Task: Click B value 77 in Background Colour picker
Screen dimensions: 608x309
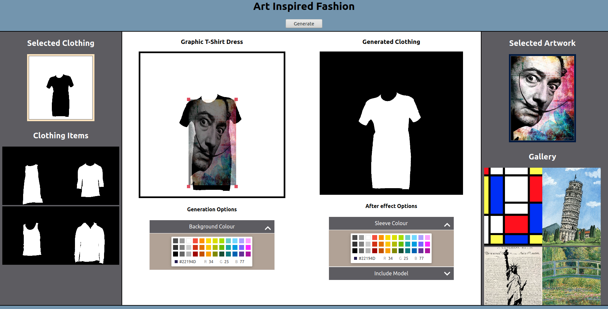Action: coord(242,261)
